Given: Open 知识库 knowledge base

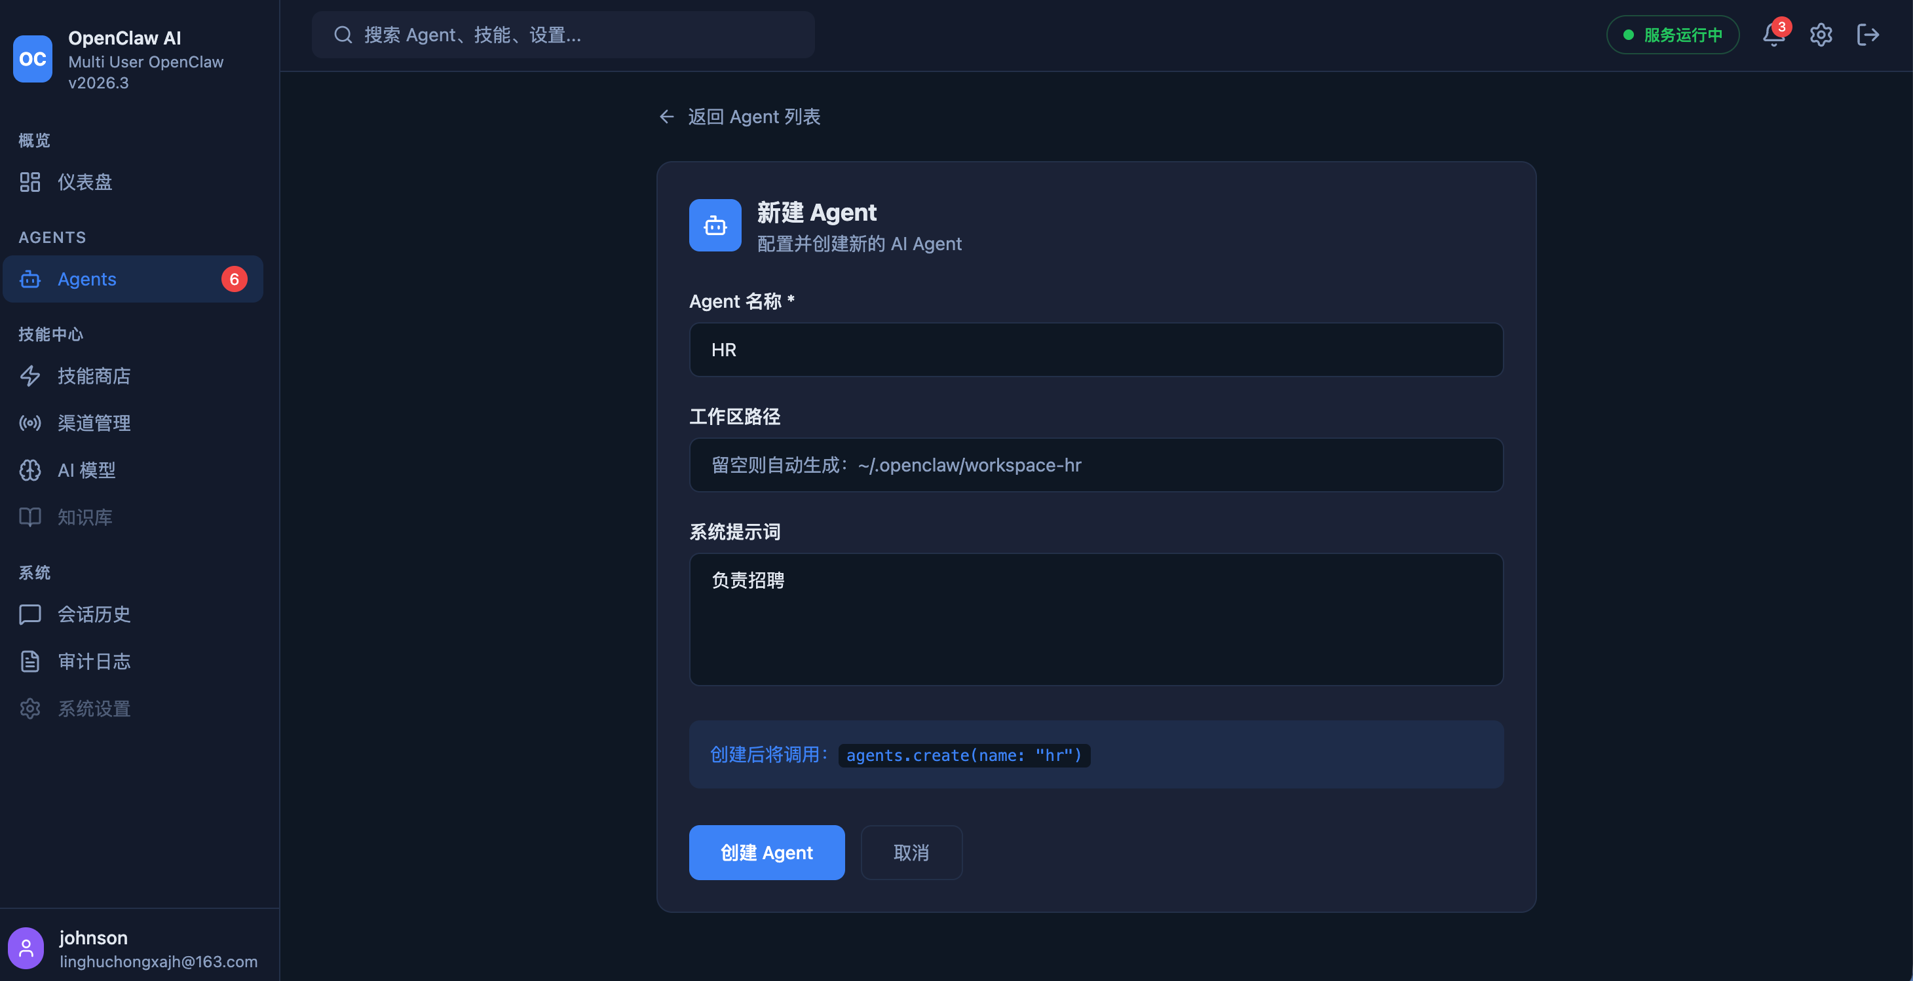Looking at the screenshot, I should pyautogui.click(x=133, y=517).
